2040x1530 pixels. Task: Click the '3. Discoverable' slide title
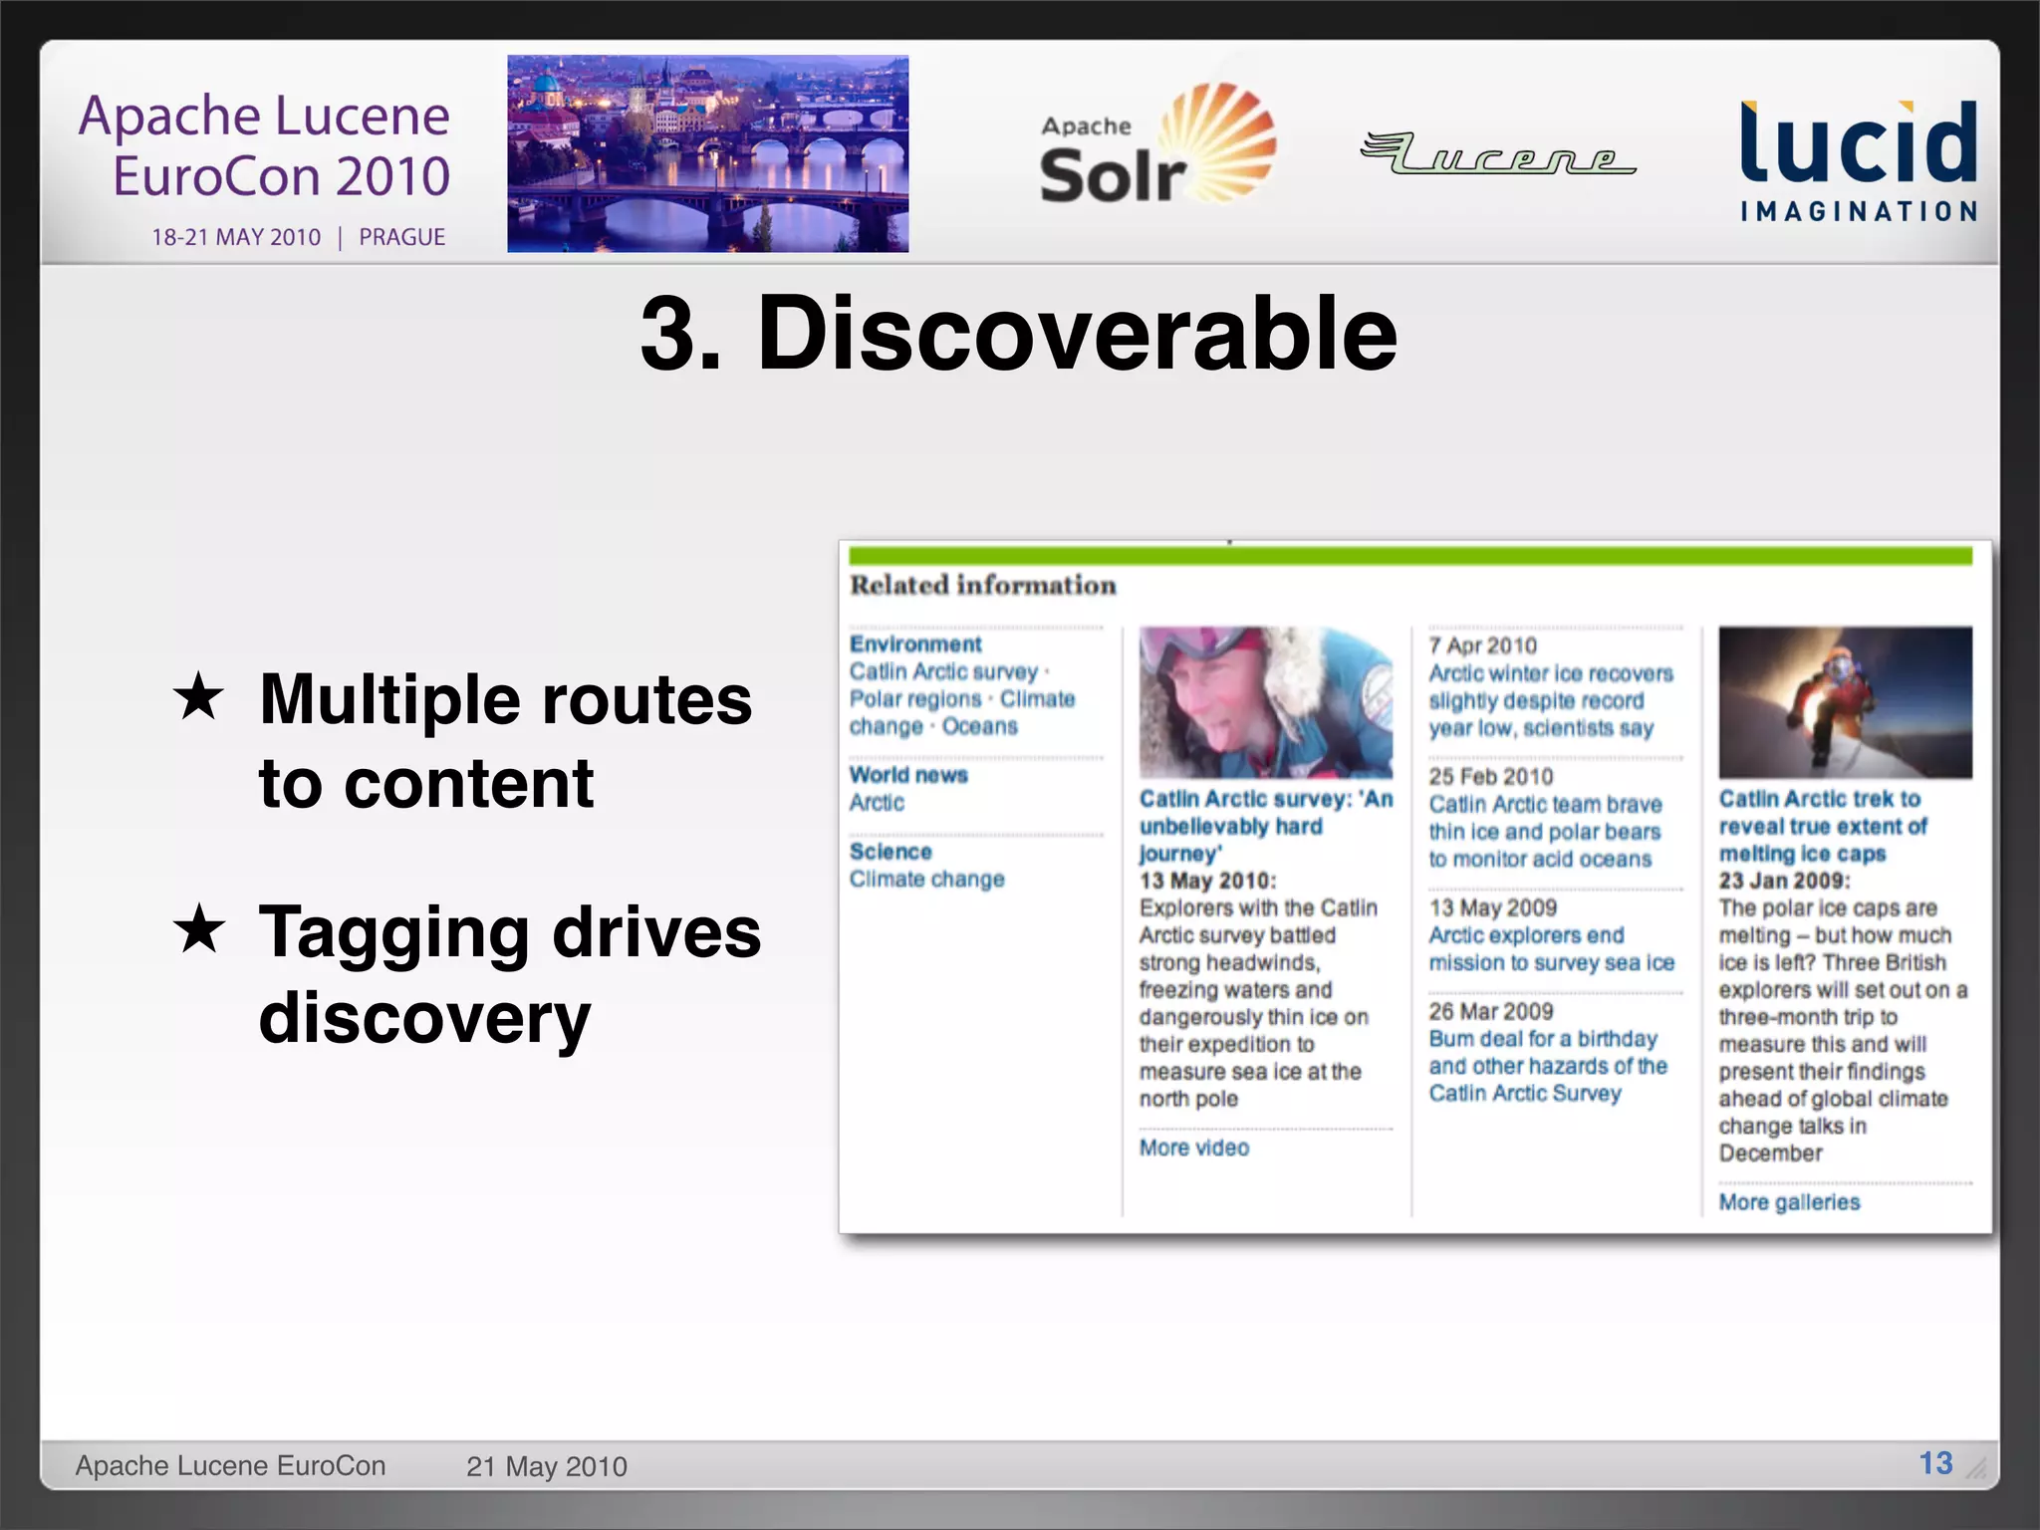pos(1019,333)
